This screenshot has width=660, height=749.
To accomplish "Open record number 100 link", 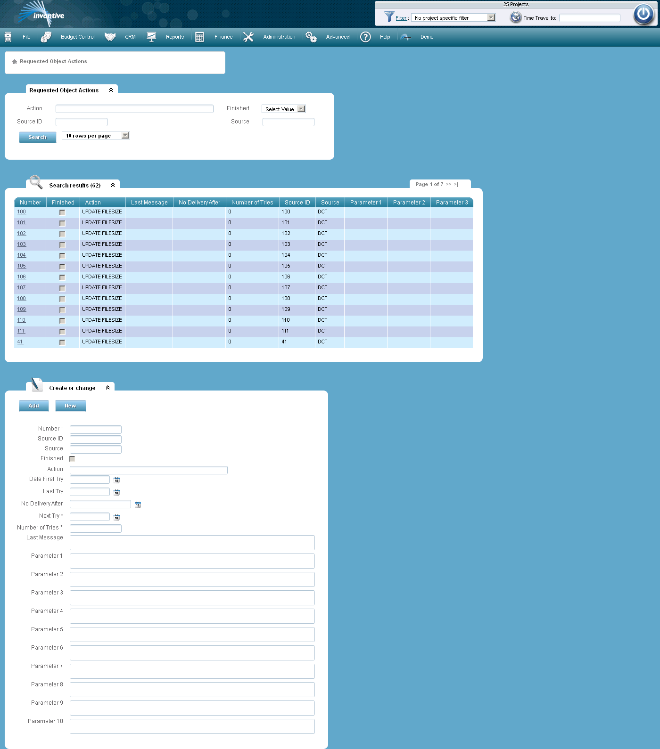I will [x=22, y=212].
